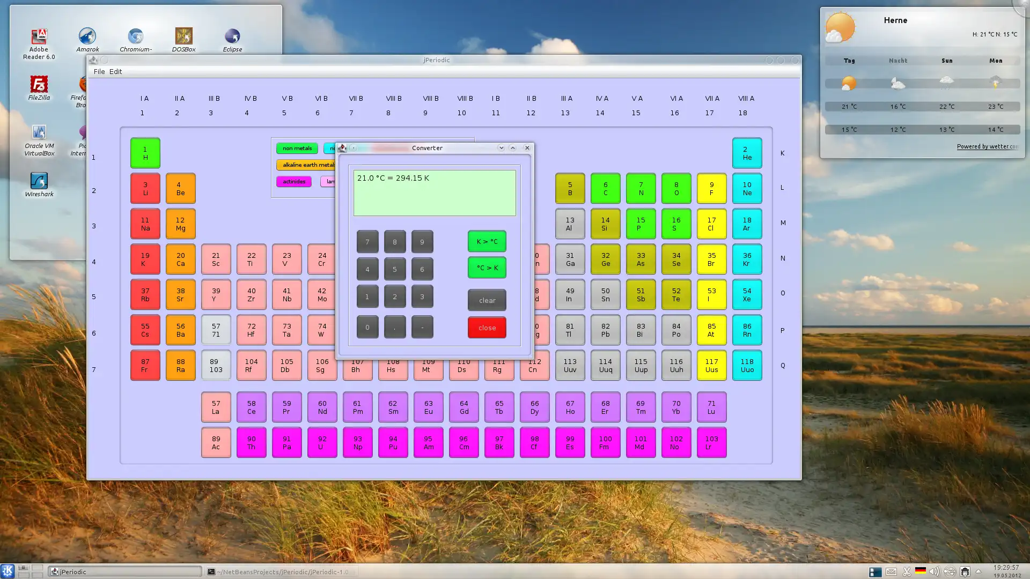Click the JPeriodic taskbar button
Image resolution: width=1030 pixels, height=579 pixels.
[124, 571]
